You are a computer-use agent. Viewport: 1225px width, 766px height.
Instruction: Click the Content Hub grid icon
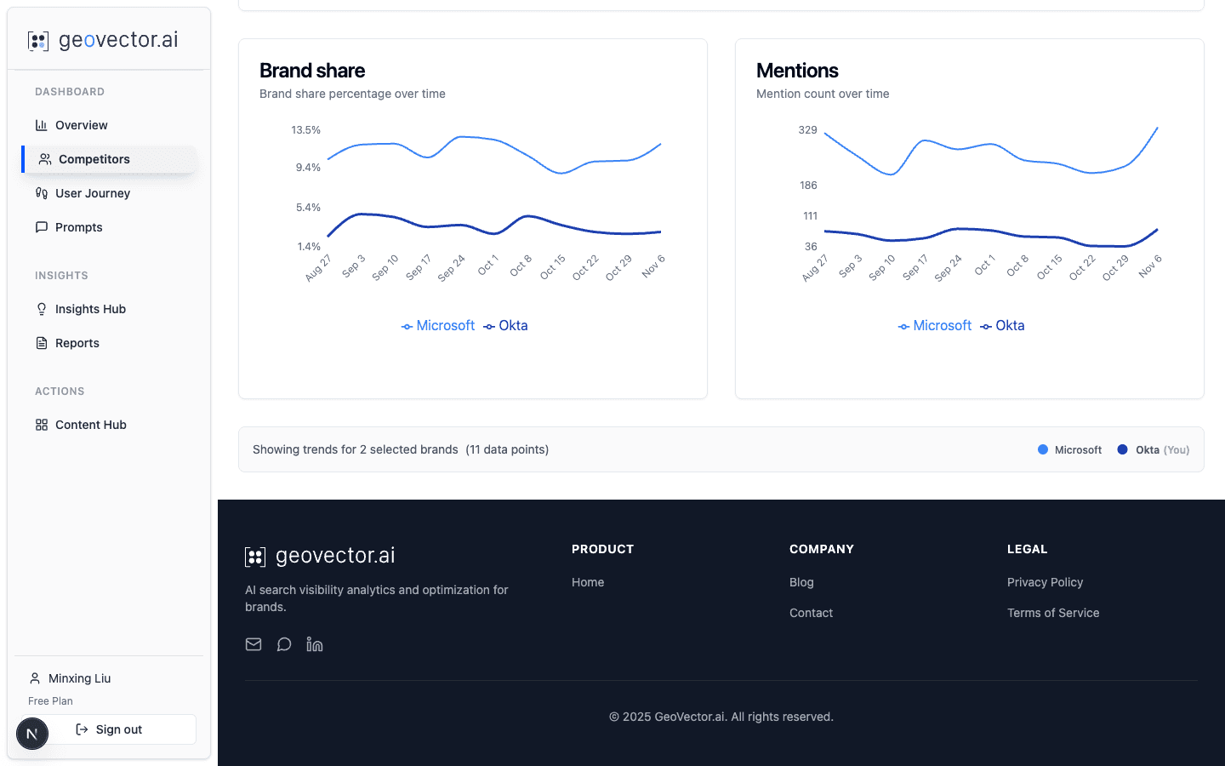pyautogui.click(x=42, y=425)
